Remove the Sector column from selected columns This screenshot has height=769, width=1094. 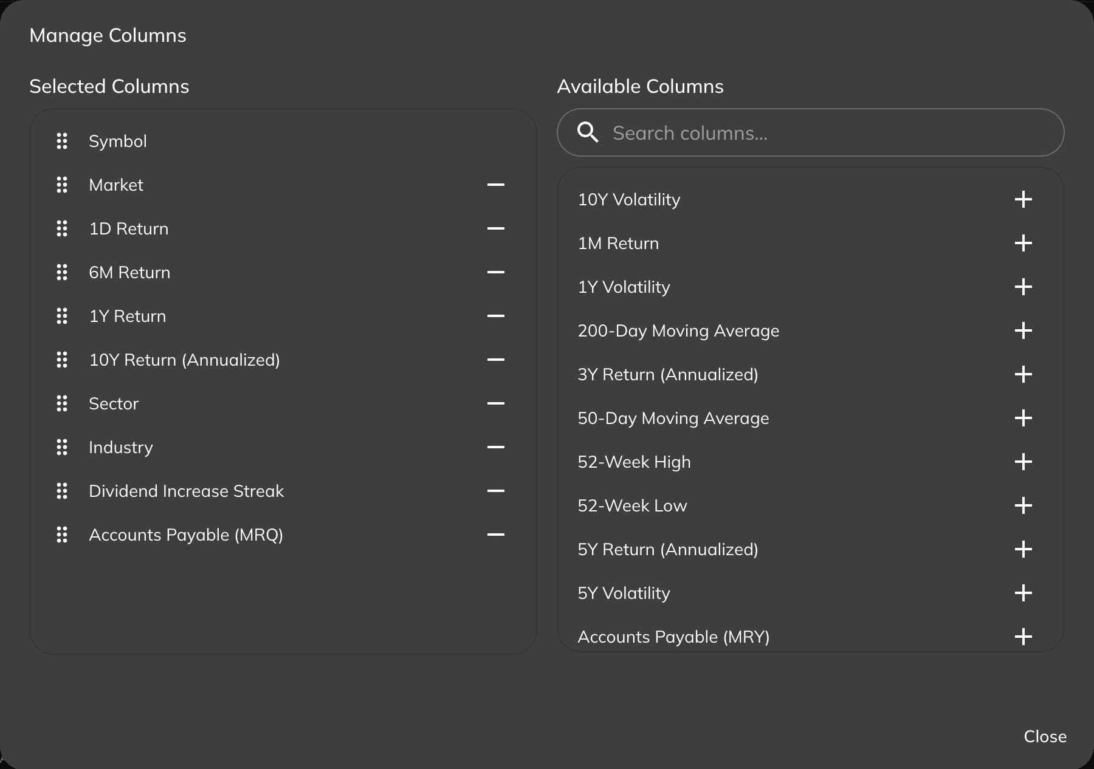pyautogui.click(x=497, y=404)
